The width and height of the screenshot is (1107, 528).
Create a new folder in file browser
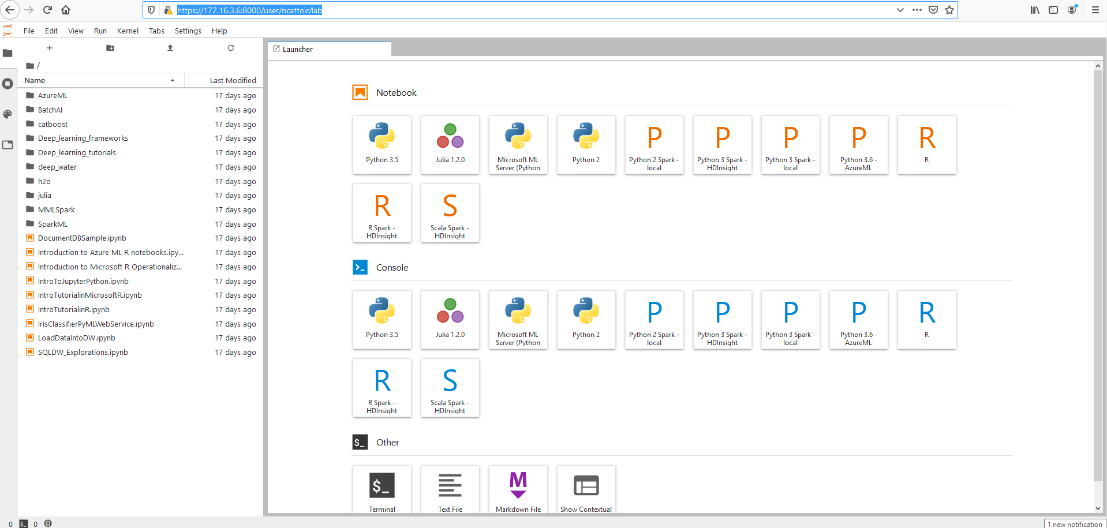point(110,48)
